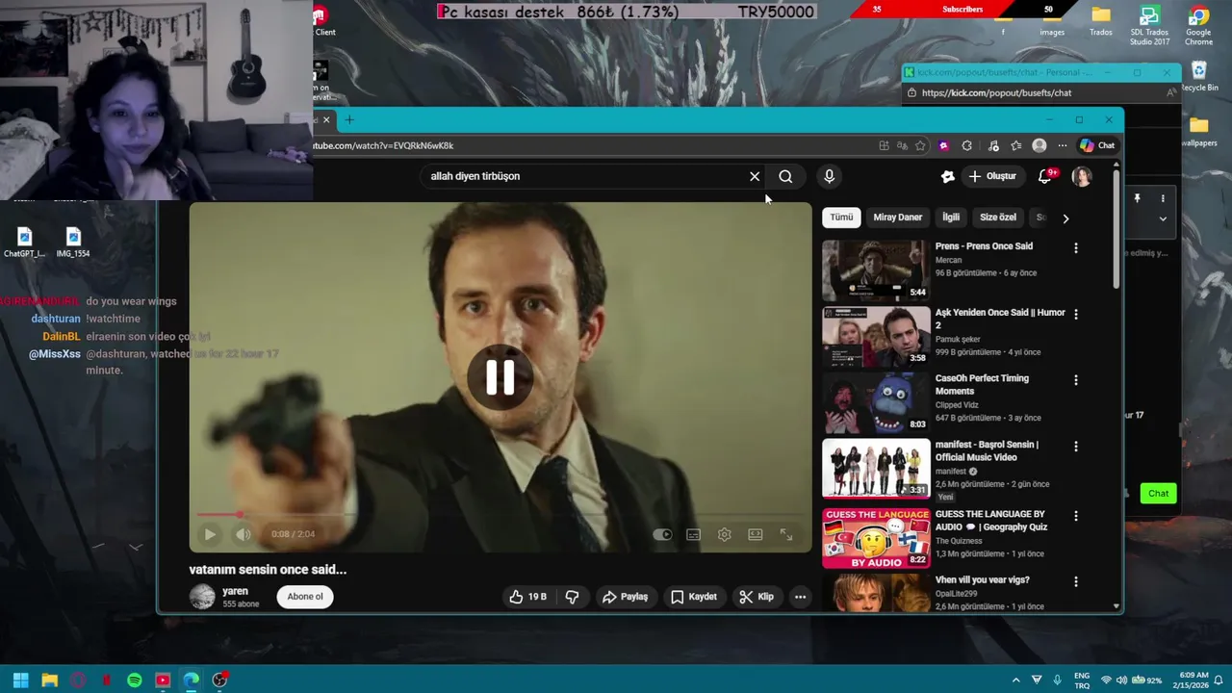
Task: Open options for When will you wear wigs
Action: point(1076,581)
